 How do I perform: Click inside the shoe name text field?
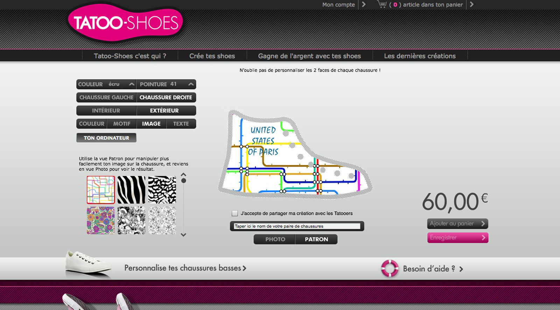pyautogui.click(x=297, y=226)
